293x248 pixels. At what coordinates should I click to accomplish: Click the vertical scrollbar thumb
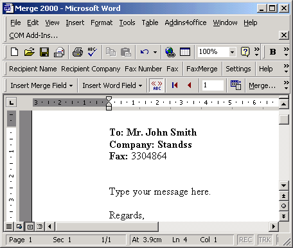point(283,120)
